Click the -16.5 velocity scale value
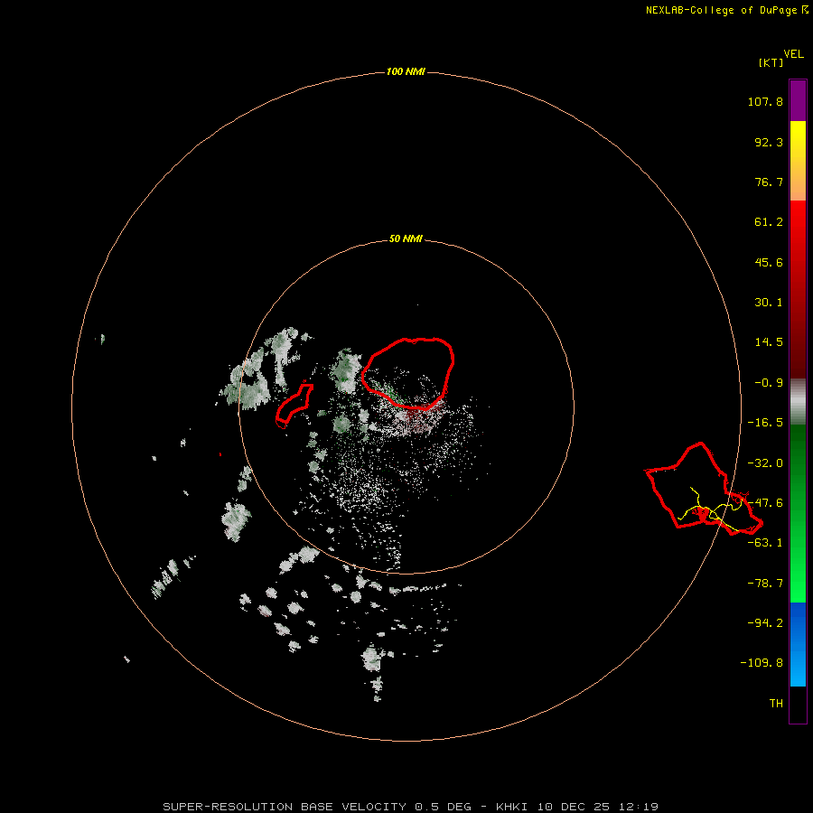Viewport: 813px width, 813px height. tap(765, 423)
